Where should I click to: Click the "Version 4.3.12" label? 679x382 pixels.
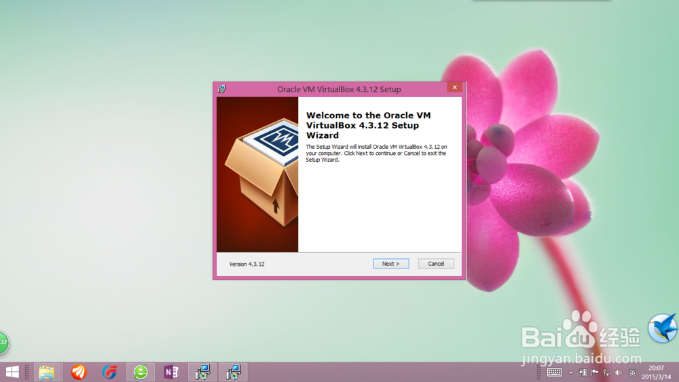click(x=247, y=264)
